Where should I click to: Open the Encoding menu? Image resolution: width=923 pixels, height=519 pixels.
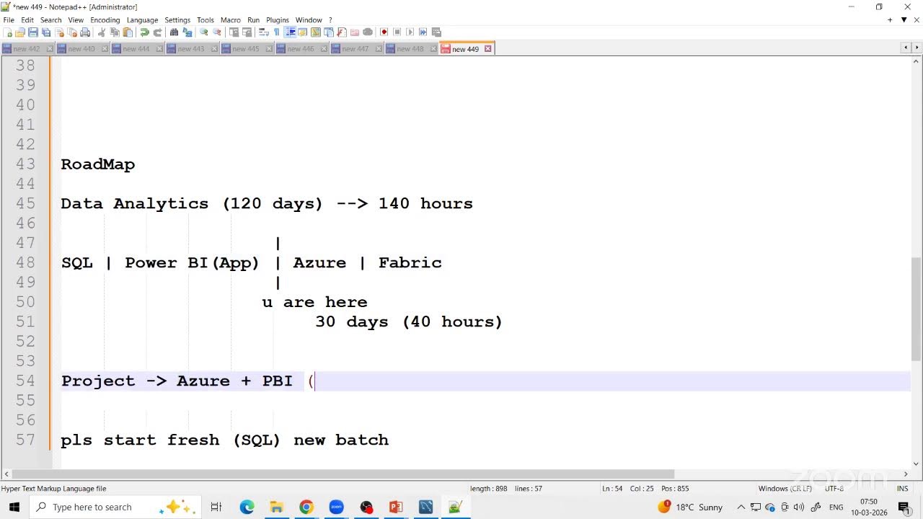(105, 20)
